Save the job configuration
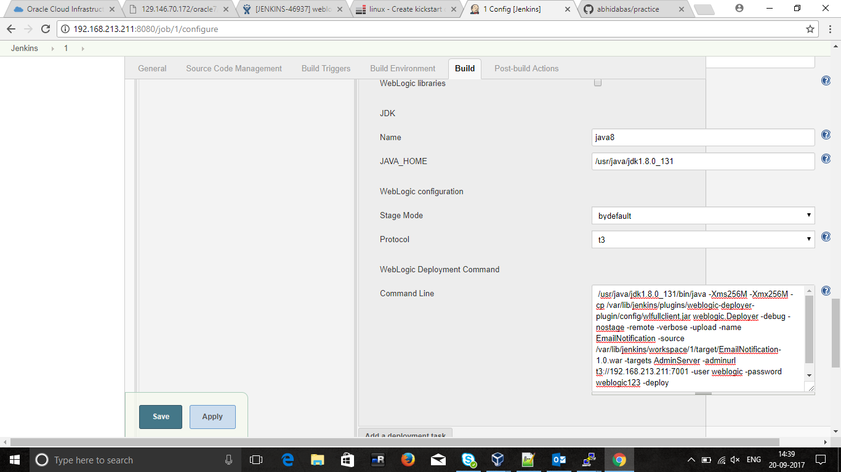 (x=161, y=417)
